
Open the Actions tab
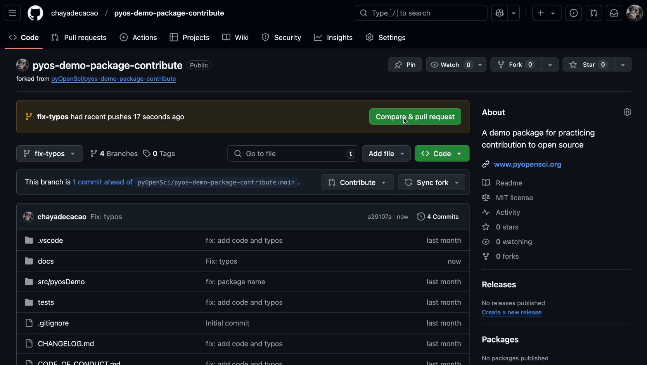pyautogui.click(x=138, y=38)
